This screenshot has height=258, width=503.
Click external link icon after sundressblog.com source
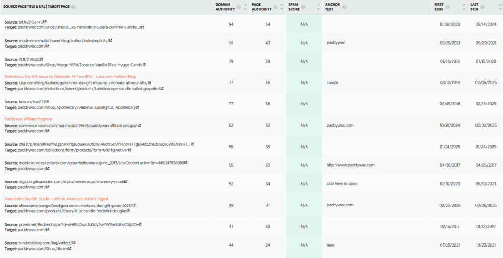pos(74,243)
